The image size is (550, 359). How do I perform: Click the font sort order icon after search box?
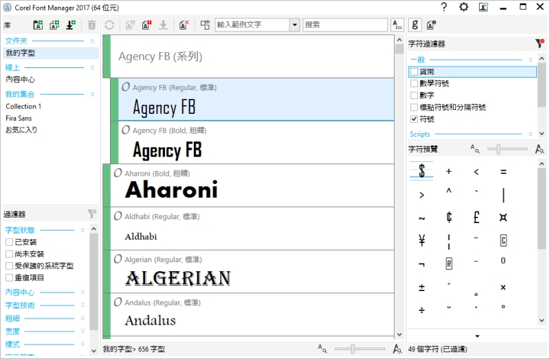click(397, 25)
